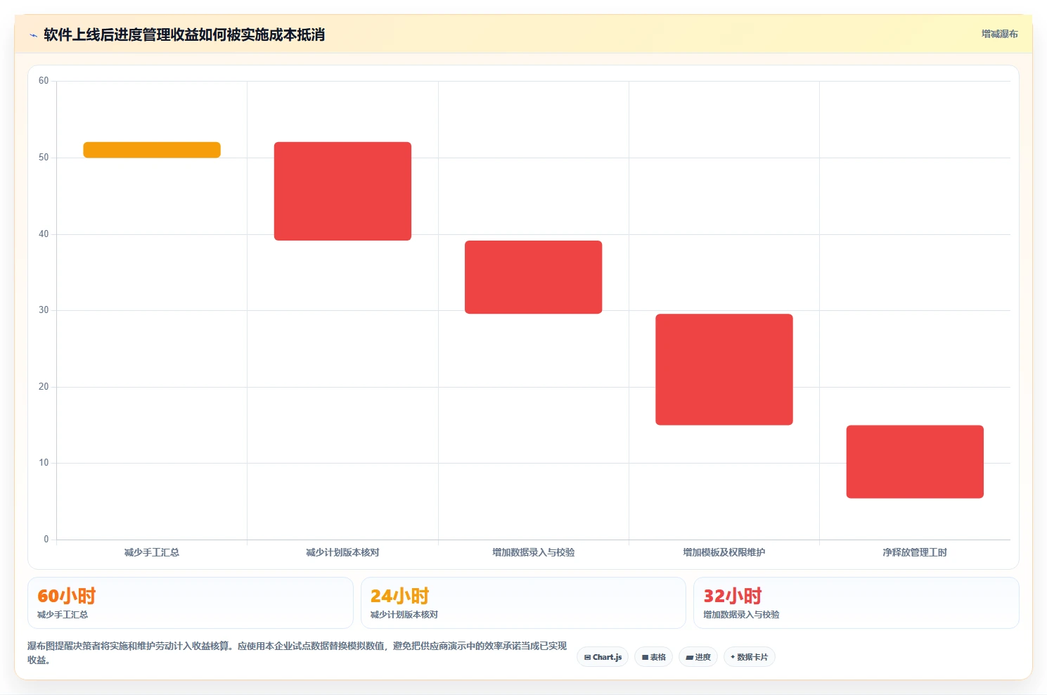Image resolution: width=1047 pixels, height=695 pixels.
Task: Click the red 增加模板及权限维护 bar
Action: (x=724, y=369)
